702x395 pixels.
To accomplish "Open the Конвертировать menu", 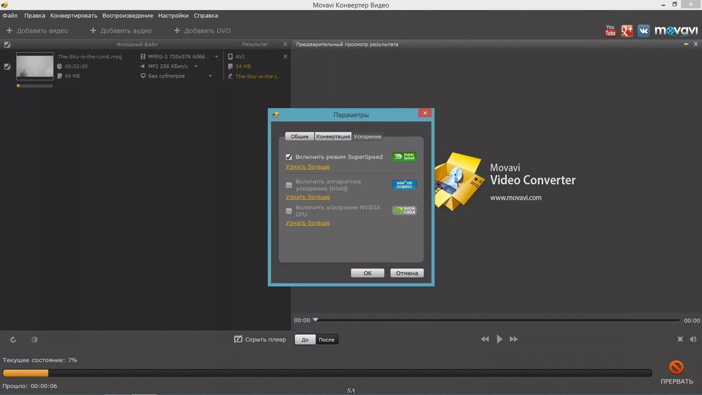I will click(74, 15).
